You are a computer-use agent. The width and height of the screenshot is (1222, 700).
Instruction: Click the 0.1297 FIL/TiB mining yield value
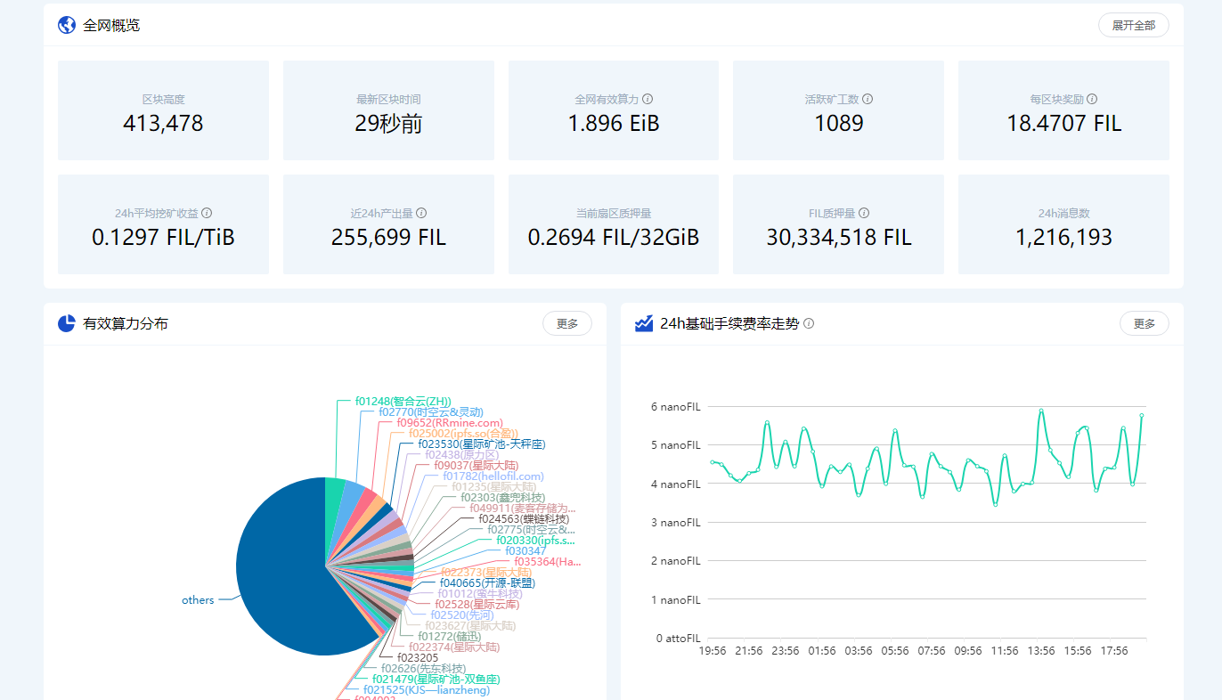[163, 237]
